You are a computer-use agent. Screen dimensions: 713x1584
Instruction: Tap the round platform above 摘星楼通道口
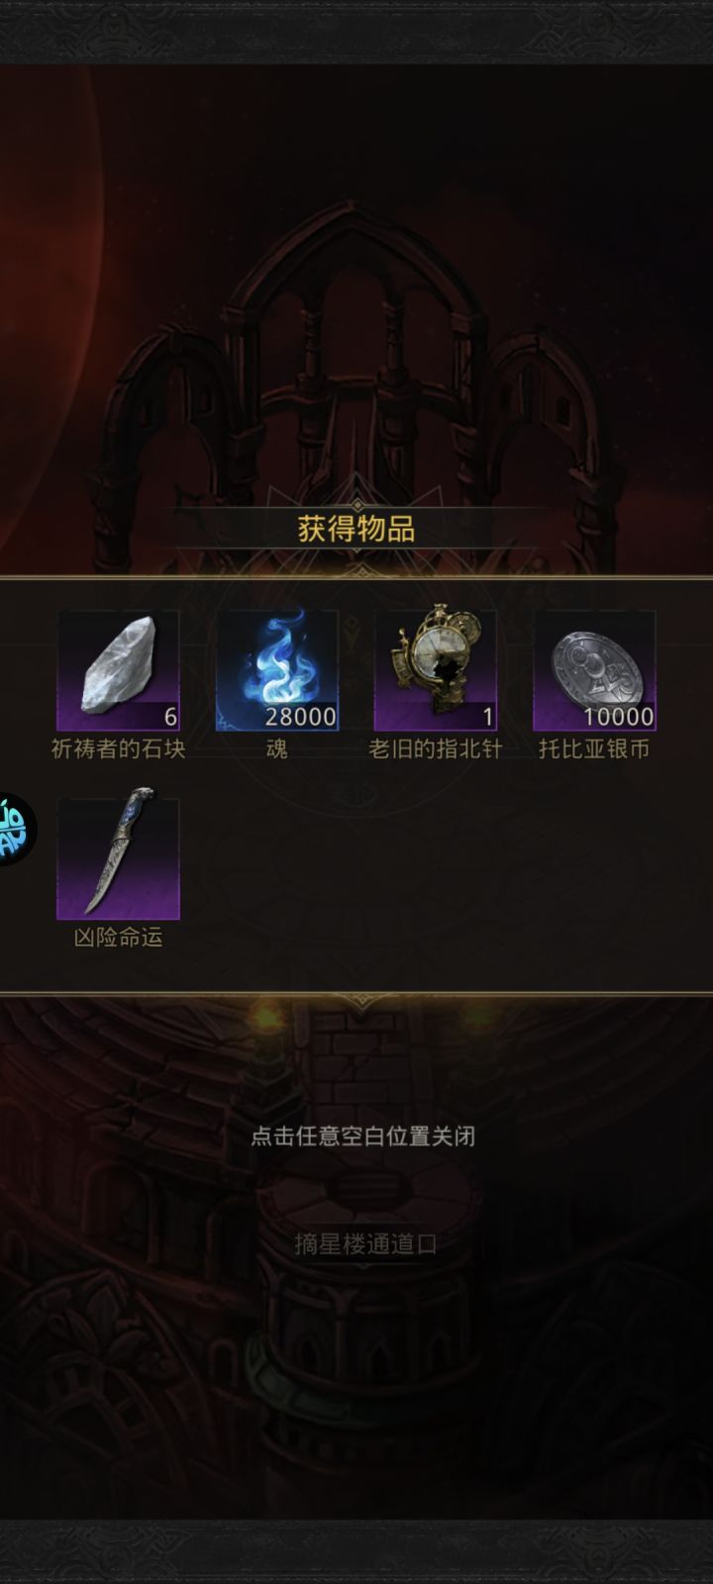click(x=362, y=1185)
